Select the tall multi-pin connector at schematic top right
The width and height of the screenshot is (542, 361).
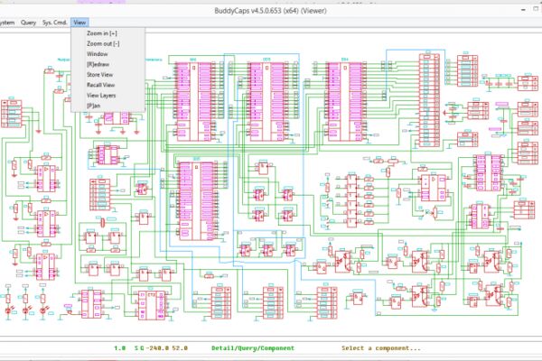coord(429,100)
